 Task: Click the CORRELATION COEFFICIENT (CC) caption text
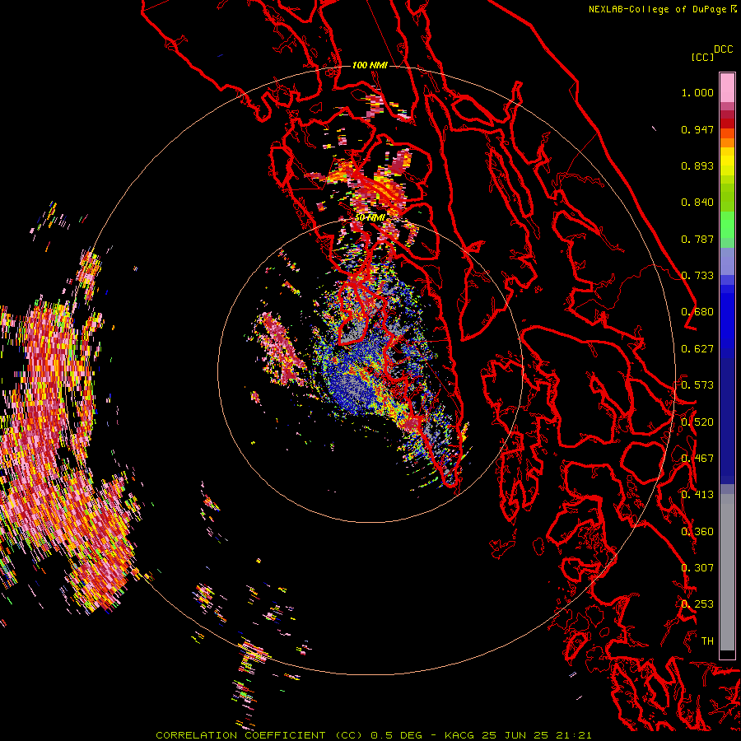tap(259, 735)
